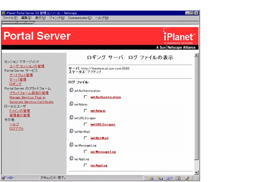The height and width of the screenshot is (182, 267).
Task: Open the iwtNetMail log link
Action: 99,138
